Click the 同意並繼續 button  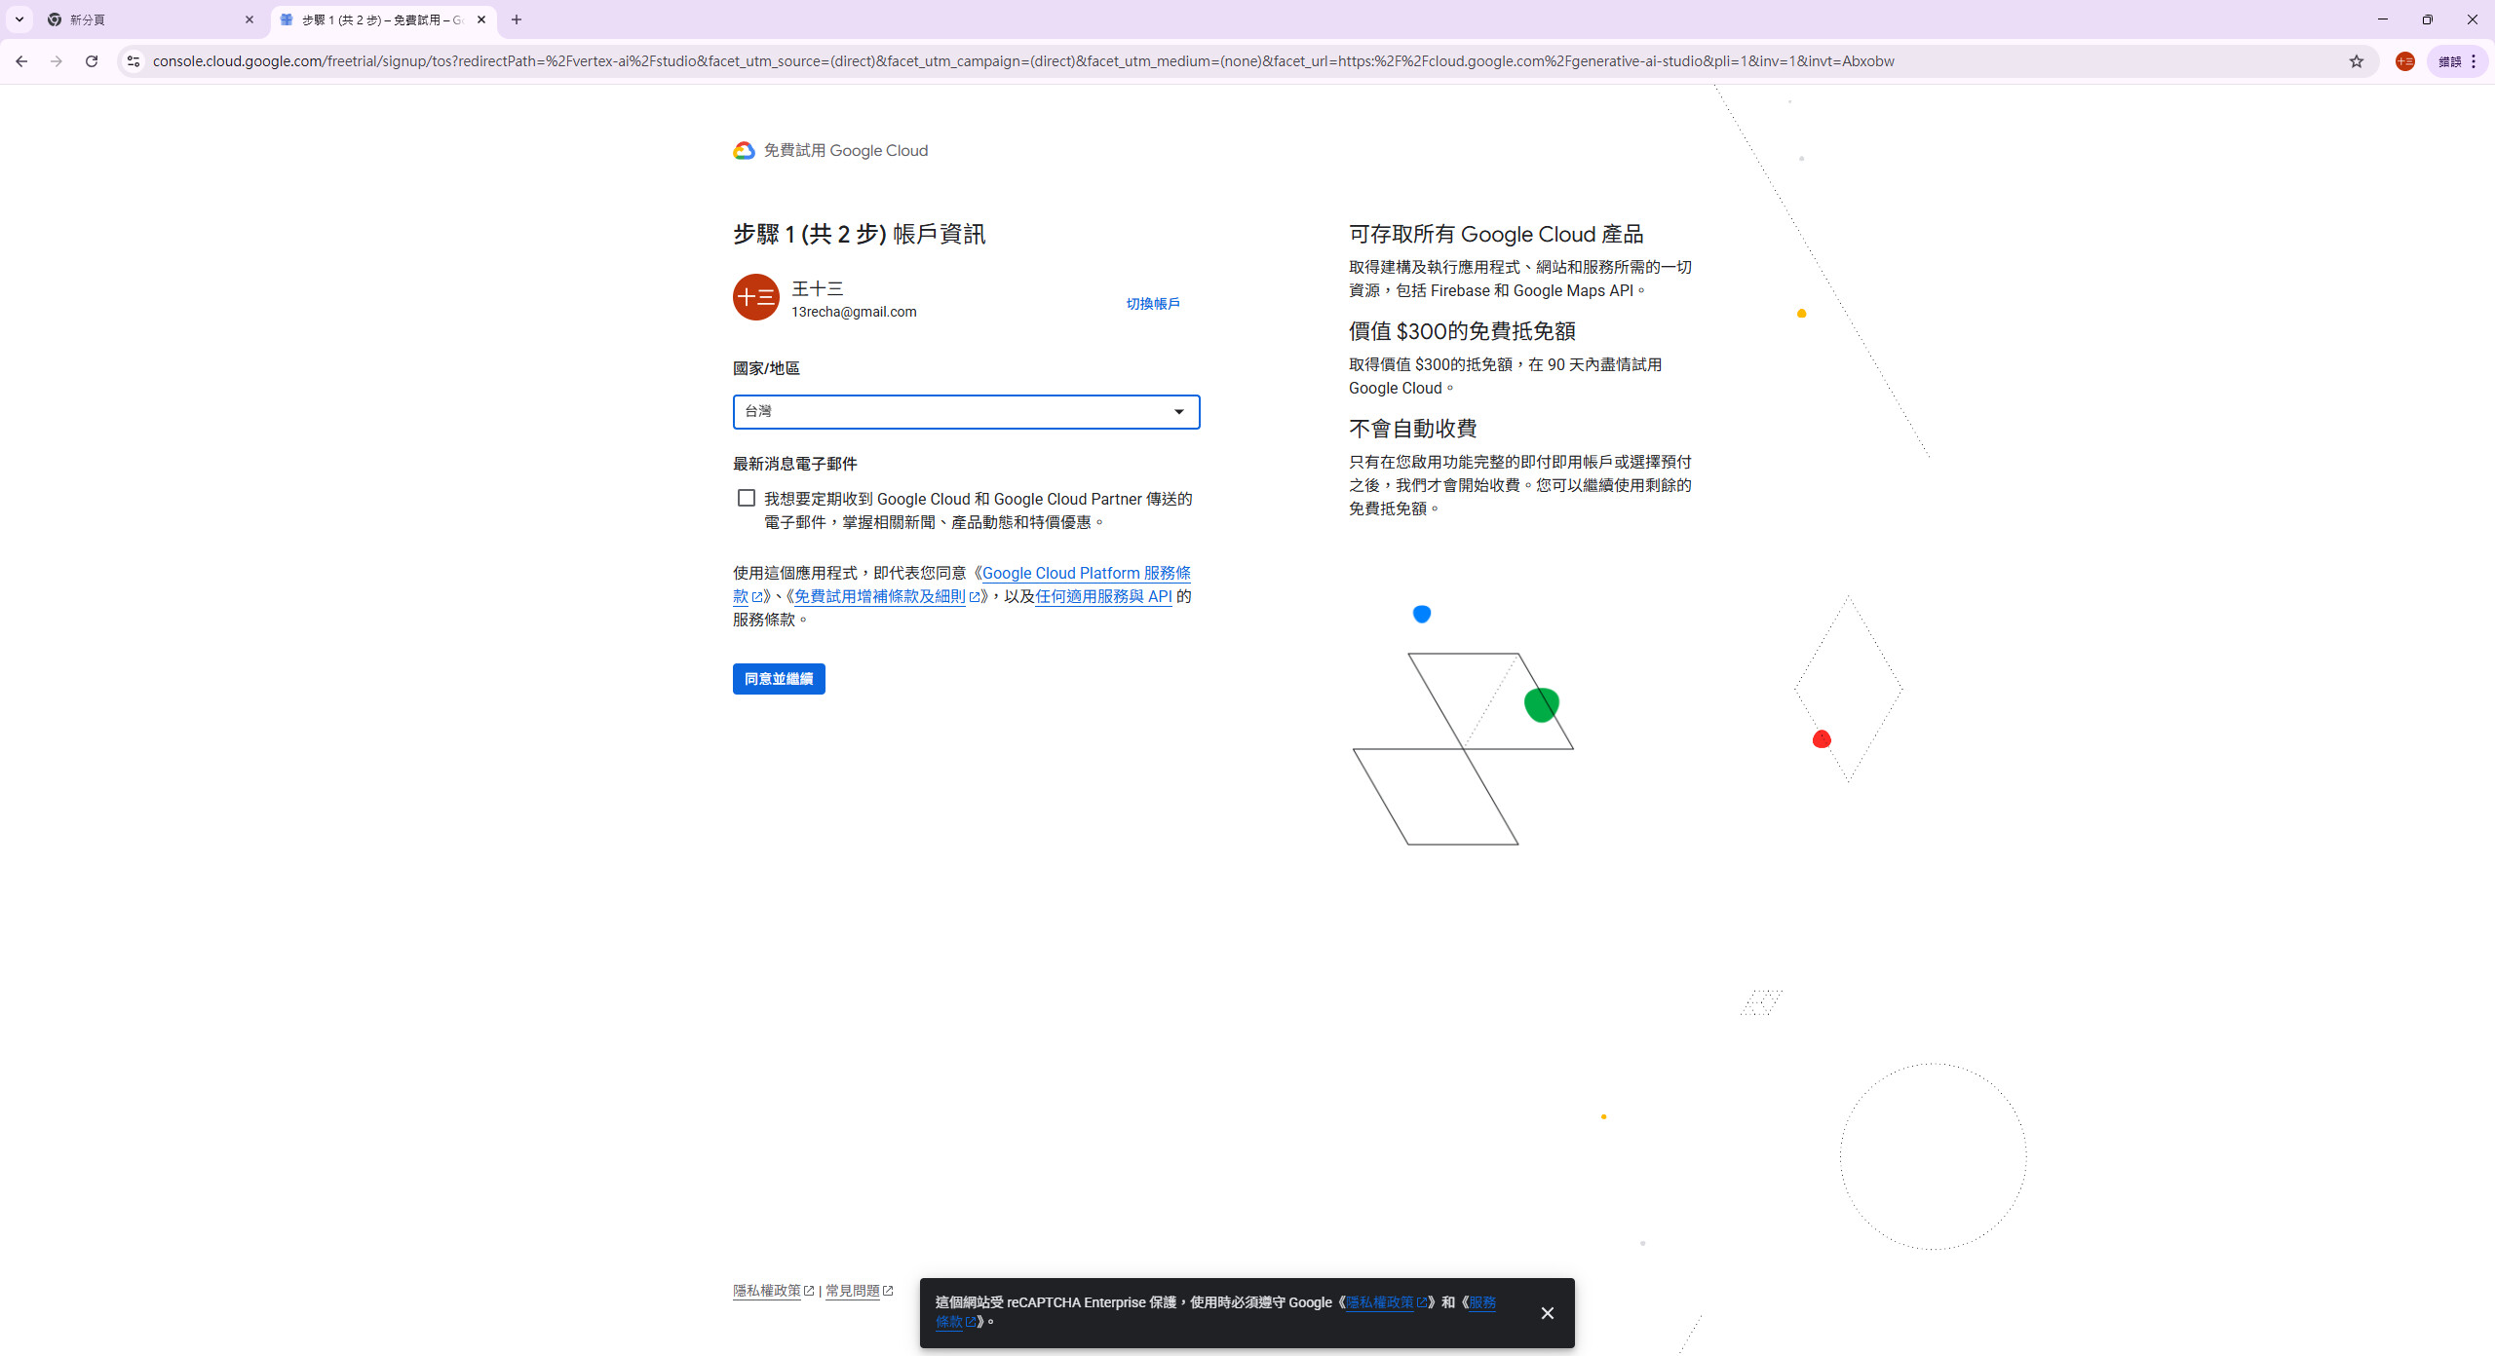[x=778, y=679]
